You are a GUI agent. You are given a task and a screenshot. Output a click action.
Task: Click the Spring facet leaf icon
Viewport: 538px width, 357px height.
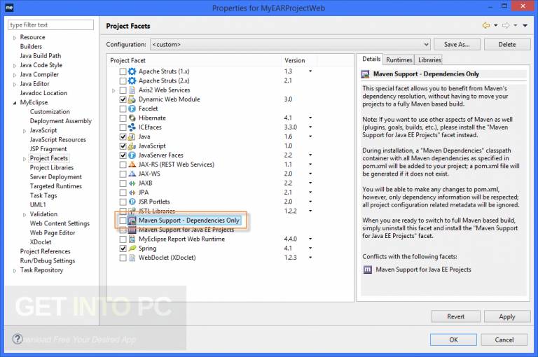pos(132,248)
